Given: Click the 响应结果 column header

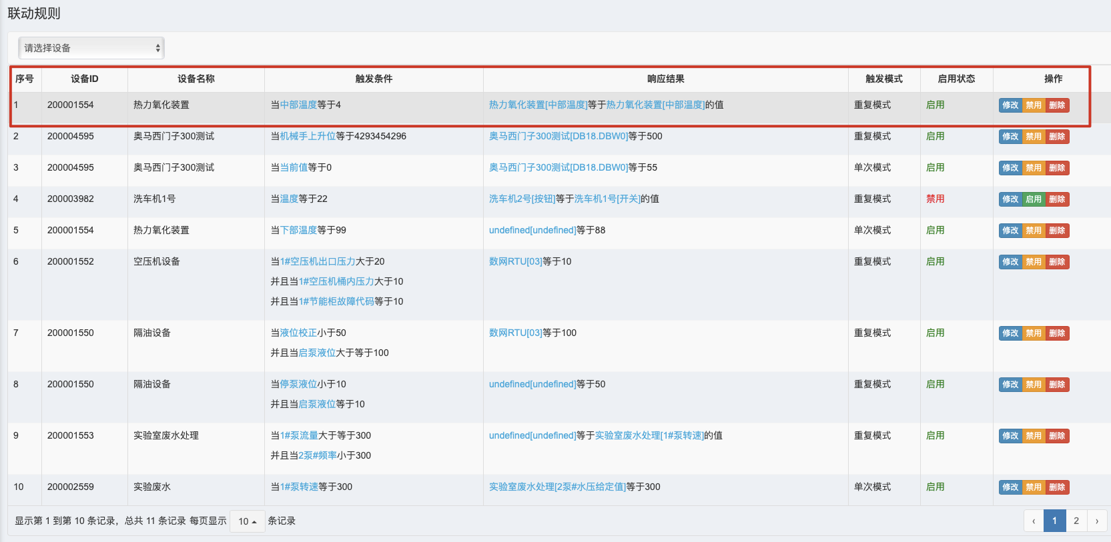Looking at the screenshot, I should click(x=665, y=79).
